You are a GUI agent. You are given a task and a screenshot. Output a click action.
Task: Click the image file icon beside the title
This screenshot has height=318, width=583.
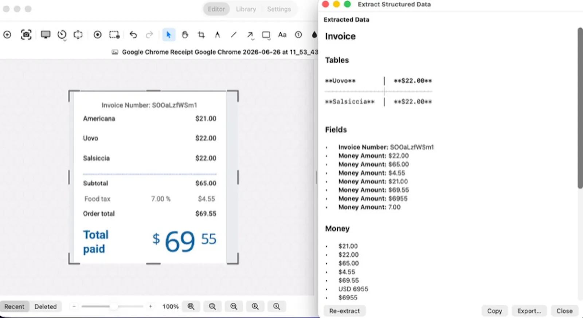(115, 52)
